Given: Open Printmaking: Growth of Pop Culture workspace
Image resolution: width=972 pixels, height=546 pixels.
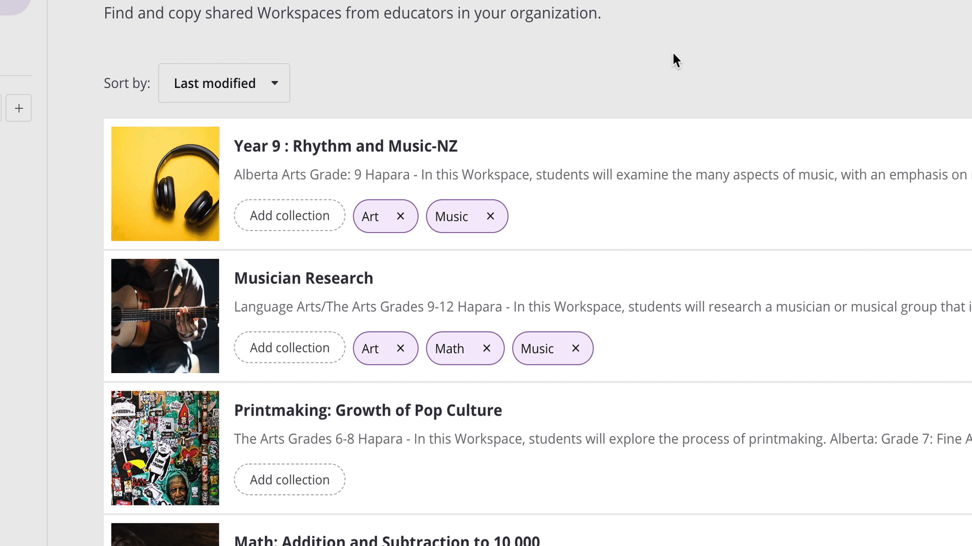Looking at the screenshot, I should click(368, 410).
